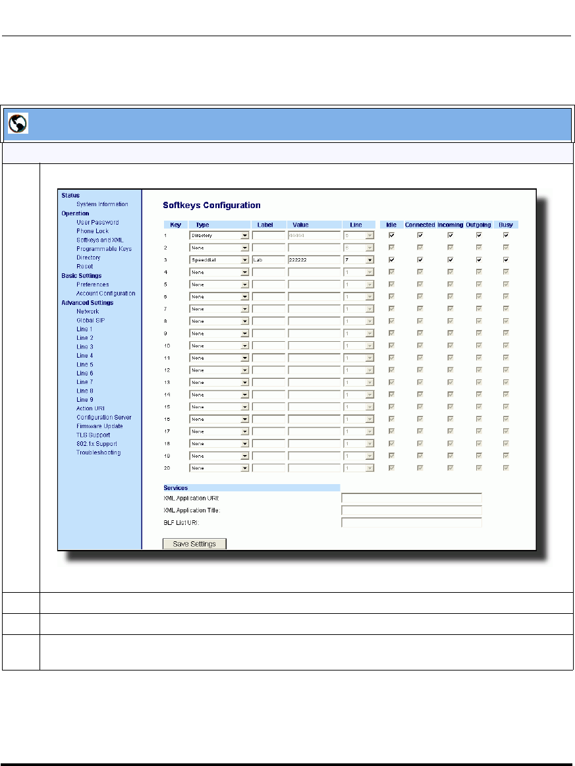
Task: Open User Password settings
Action: coord(97,222)
